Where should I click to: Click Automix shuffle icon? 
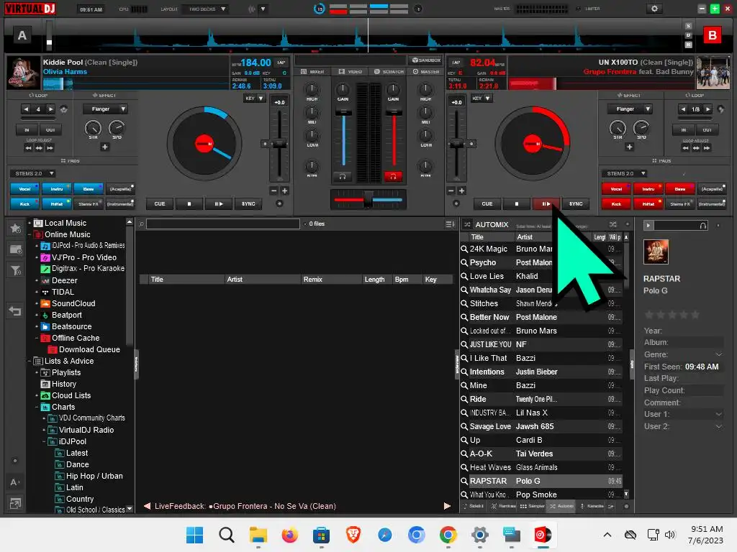613,224
